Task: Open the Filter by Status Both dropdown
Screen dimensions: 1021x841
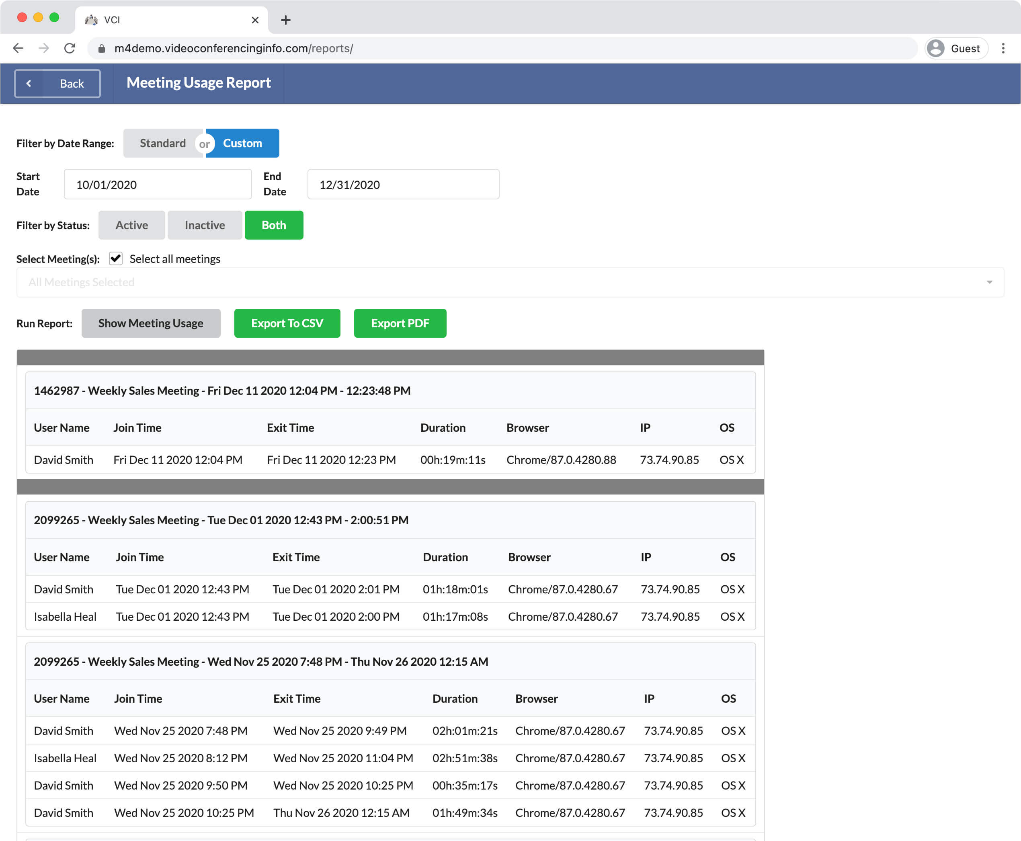Action: click(x=274, y=224)
